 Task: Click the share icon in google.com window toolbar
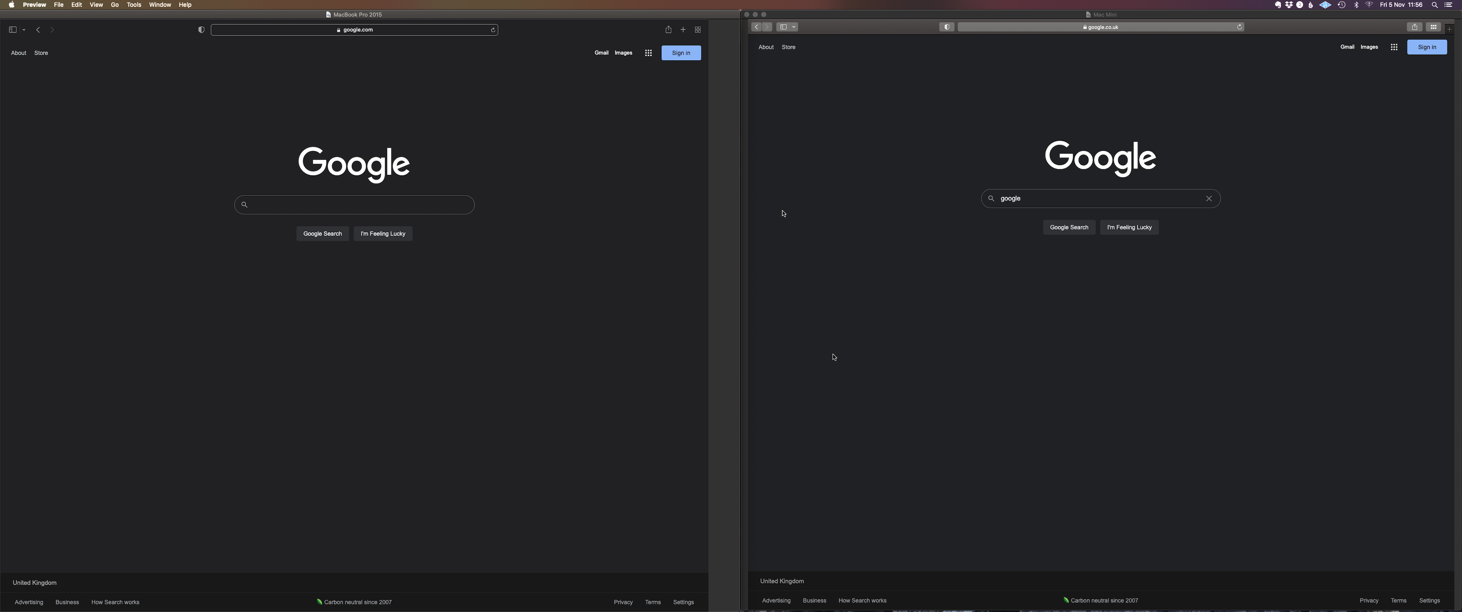tap(668, 29)
